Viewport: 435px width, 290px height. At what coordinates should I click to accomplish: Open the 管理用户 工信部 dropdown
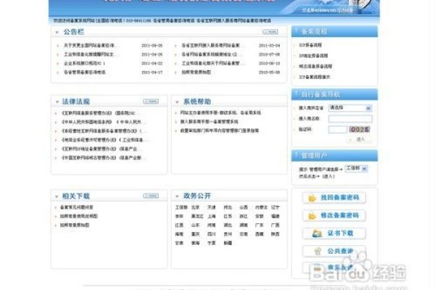click(x=356, y=168)
